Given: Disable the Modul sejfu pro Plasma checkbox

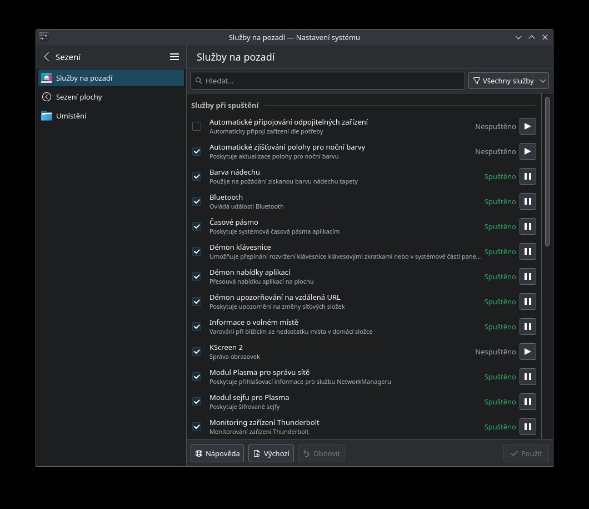Looking at the screenshot, I should point(197,402).
